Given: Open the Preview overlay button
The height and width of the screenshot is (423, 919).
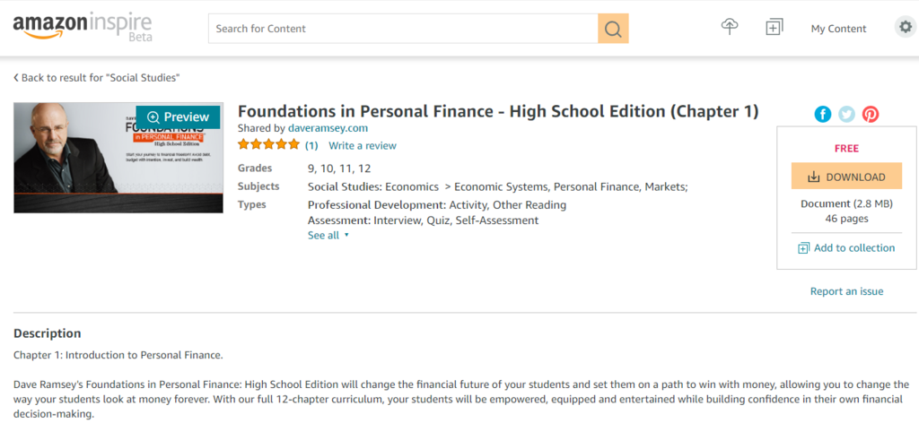Looking at the screenshot, I should pyautogui.click(x=179, y=117).
